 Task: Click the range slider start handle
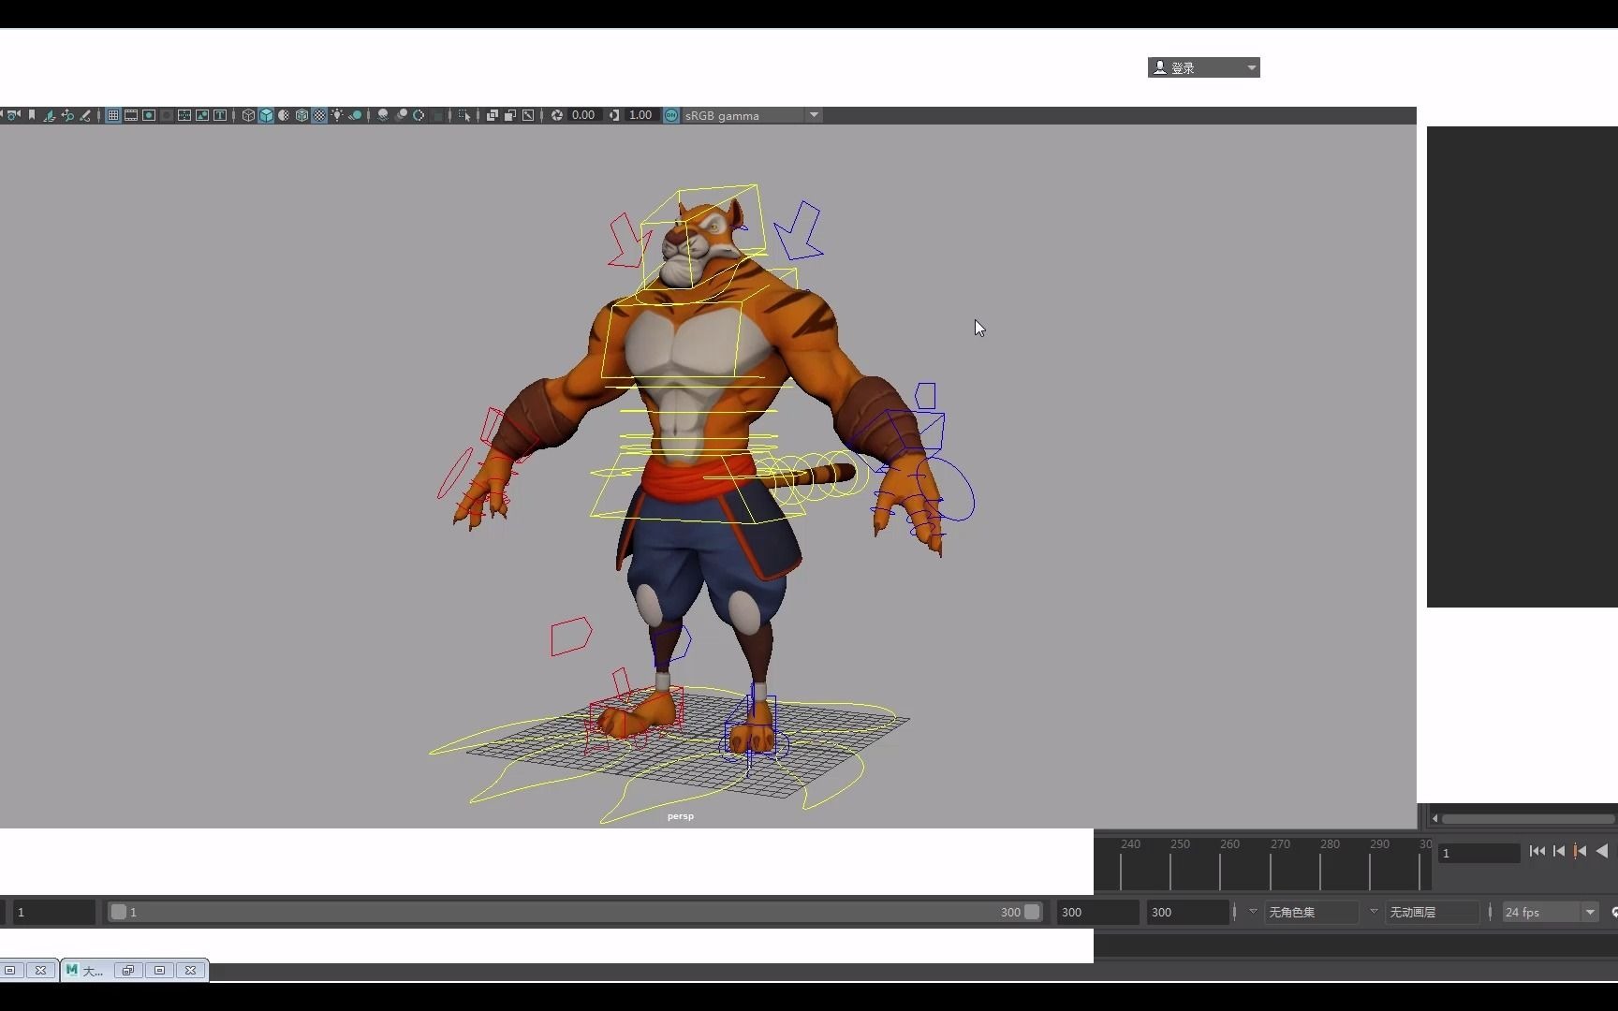tap(119, 912)
